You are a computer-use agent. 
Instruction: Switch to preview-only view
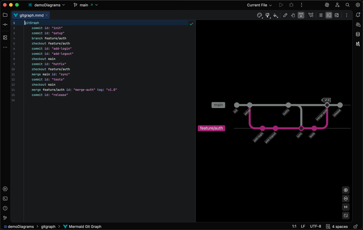click(337, 15)
